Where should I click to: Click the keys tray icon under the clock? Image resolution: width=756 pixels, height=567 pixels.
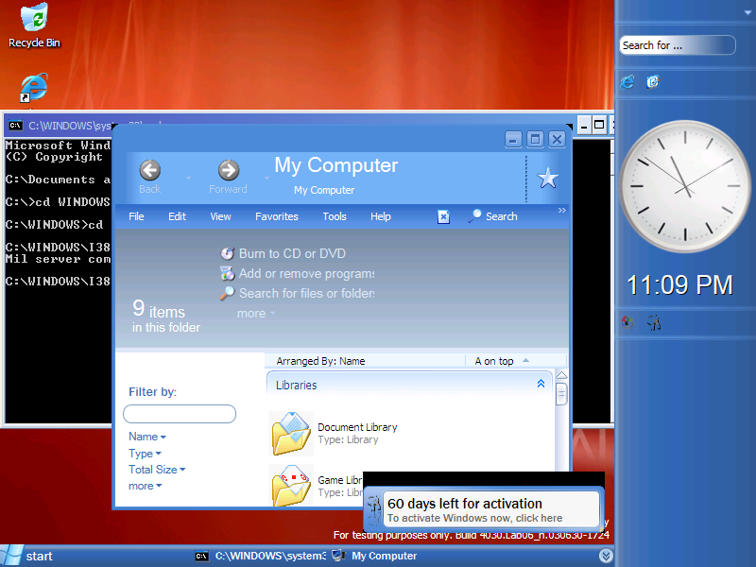coord(654,322)
